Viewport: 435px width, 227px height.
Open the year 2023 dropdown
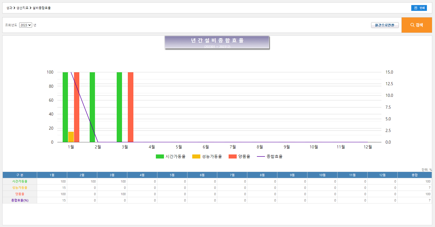(x=26, y=25)
